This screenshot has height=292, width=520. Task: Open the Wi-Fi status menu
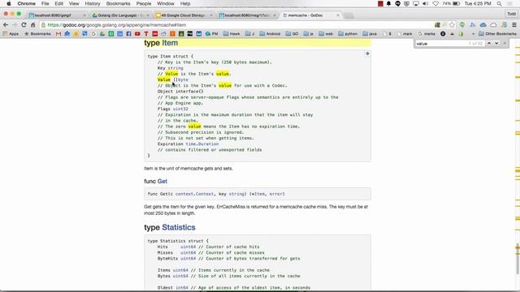435,3
